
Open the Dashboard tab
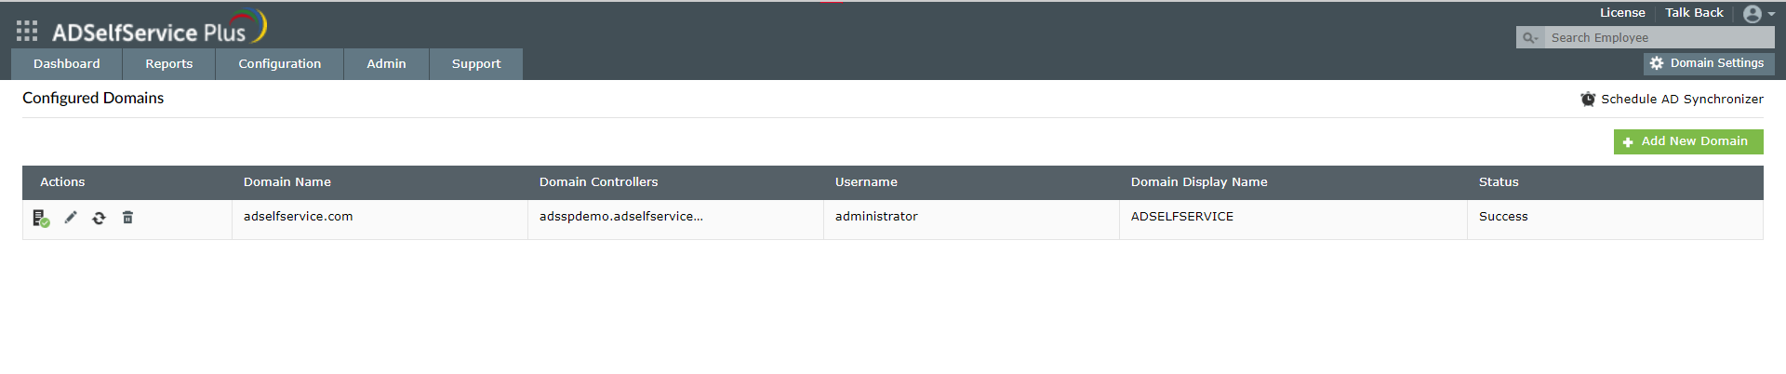67,64
